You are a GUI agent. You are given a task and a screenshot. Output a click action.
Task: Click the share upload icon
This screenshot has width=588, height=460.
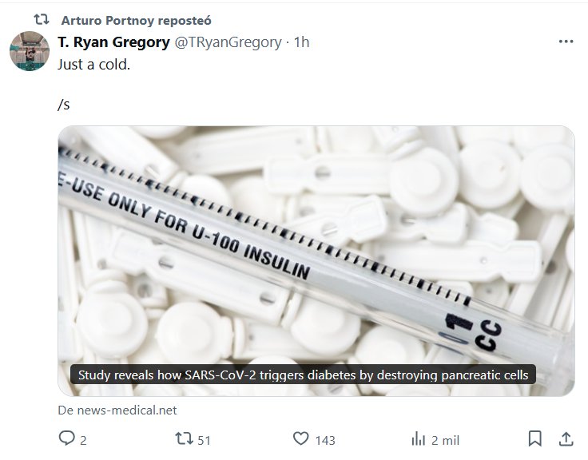566,439
